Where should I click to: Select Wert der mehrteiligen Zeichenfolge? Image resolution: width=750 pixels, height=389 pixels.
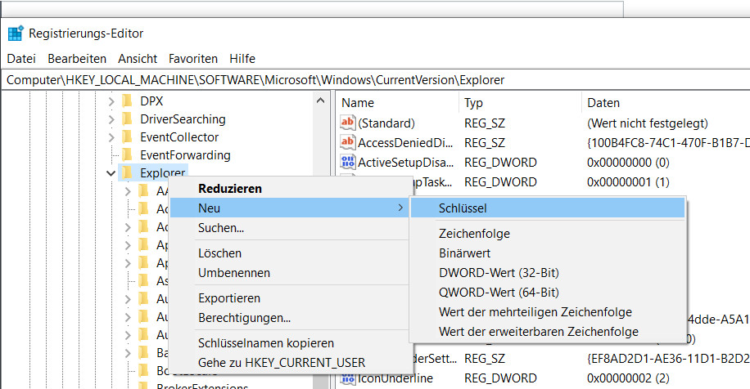point(548,311)
